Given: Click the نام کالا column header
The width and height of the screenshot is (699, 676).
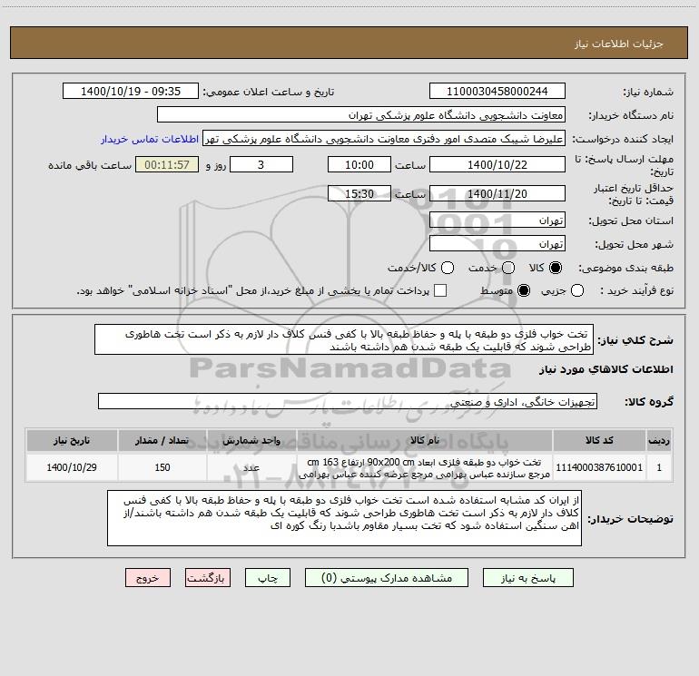Looking at the screenshot, I should point(425,440).
